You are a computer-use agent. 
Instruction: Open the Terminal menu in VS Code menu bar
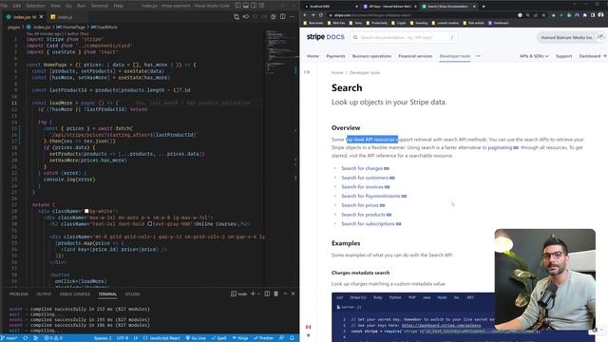click(100, 6)
